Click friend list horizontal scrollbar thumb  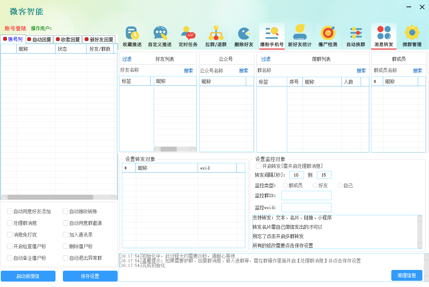click(x=168, y=149)
